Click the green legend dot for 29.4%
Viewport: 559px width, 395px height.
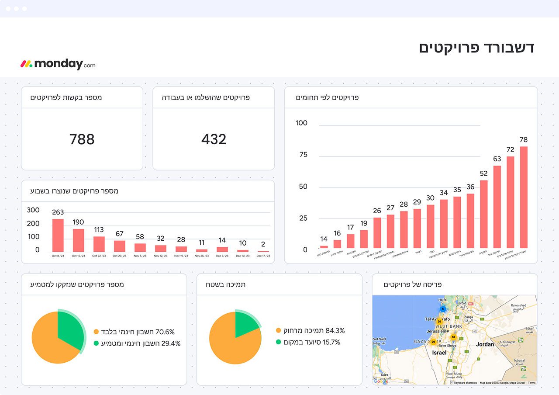click(x=96, y=343)
